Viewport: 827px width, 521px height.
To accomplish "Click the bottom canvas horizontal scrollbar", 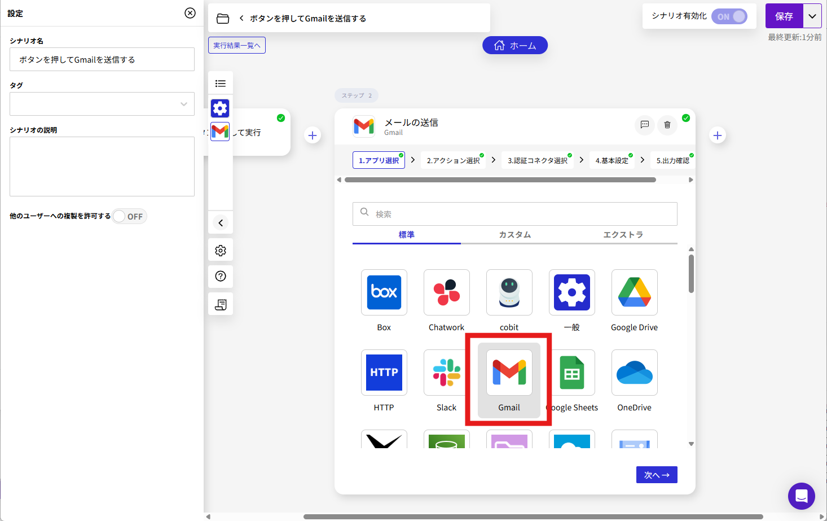I will pyautogui.click(x=533, y=516).
